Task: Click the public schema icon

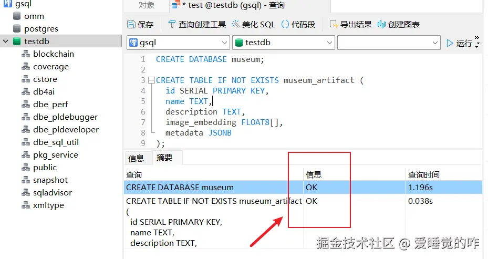Action: tap(26, 167)
